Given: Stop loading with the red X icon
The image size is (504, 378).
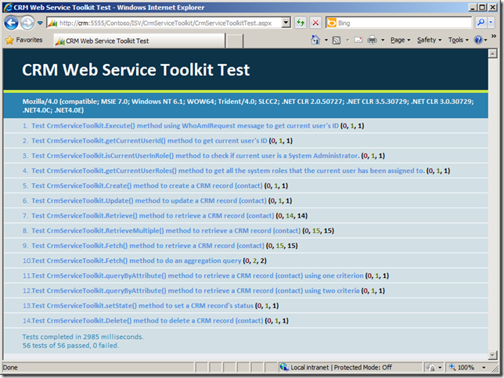Looking at the screenshot, I should coord(315,23).
